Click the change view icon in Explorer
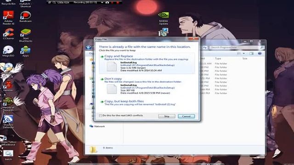The image size is (294, 165). click(x=239, y=54)
